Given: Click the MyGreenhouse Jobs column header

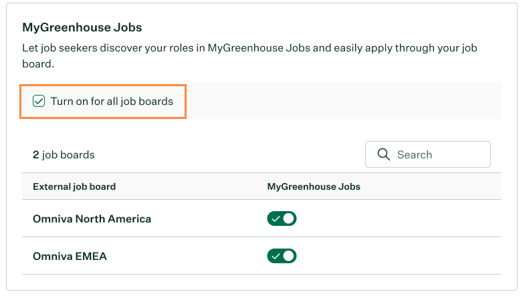Looking at the screenshot, I should (x=314, y=186).
